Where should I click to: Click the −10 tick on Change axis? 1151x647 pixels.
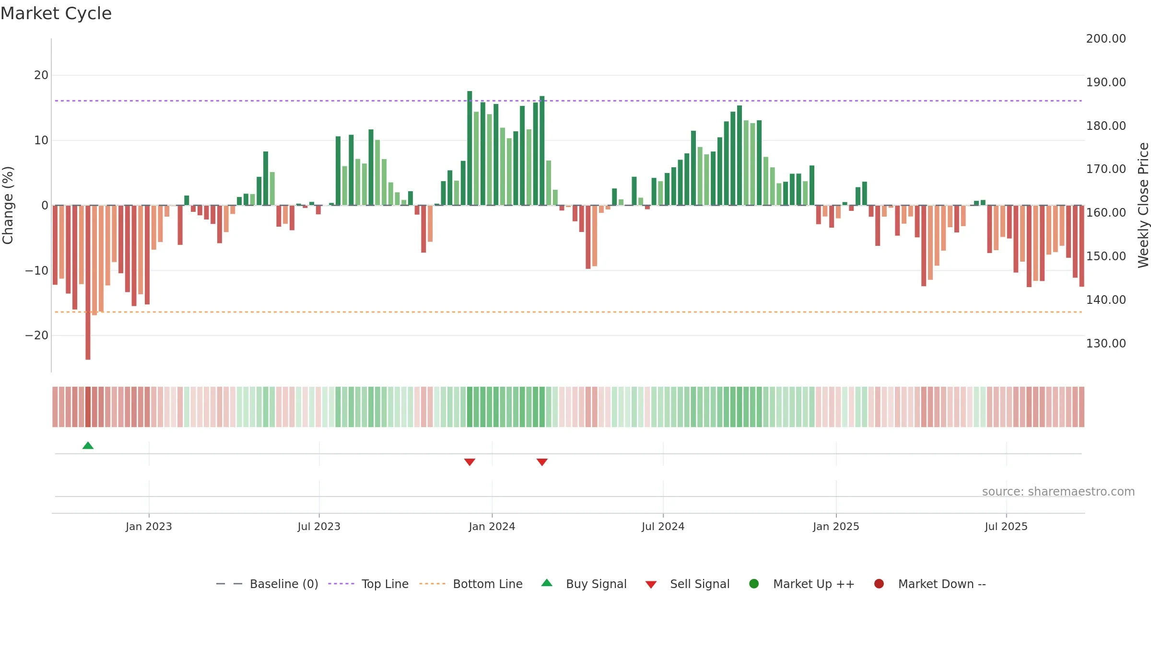click(x=37, y=271)
